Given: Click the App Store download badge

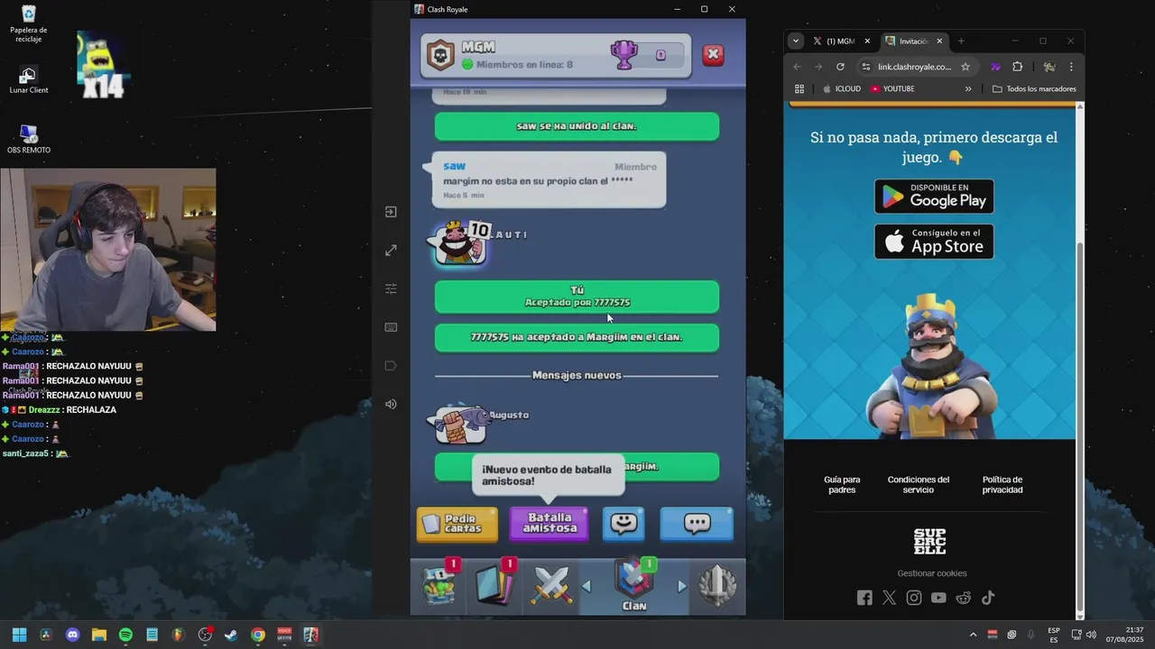Looking at the screenshot, I should click(x=934, y=242).
